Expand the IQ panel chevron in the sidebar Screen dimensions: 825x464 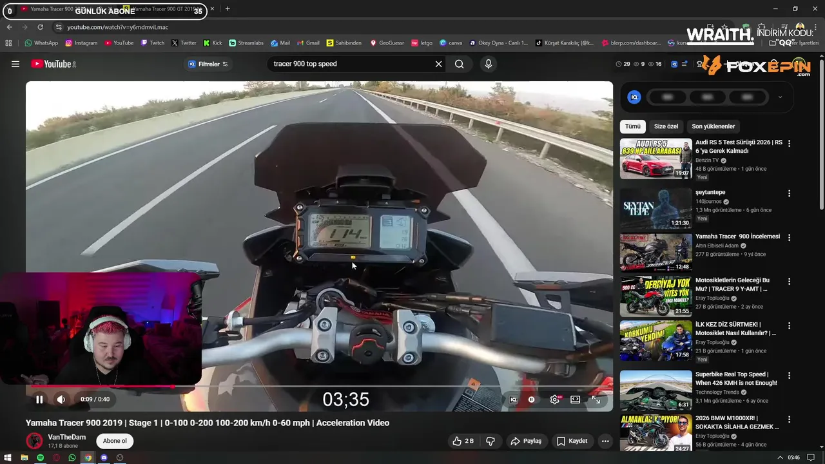(780, 97)
